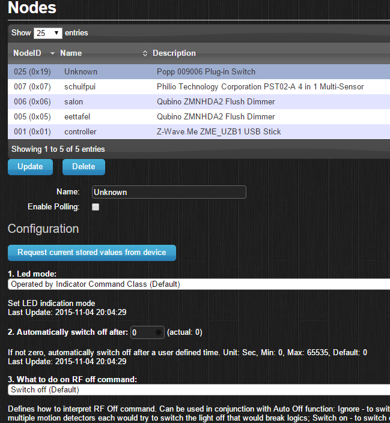The image size is (390, 423).
Task: Open the RF off command dropdown
Action: tap(199, 390)
